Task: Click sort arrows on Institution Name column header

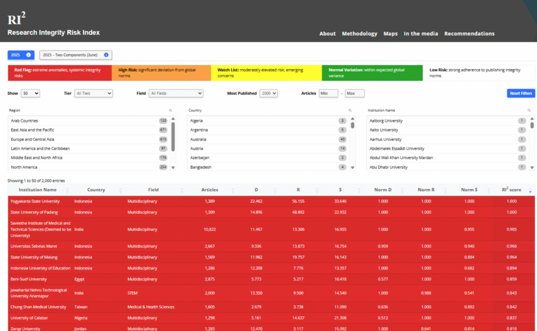Action: coord(67,190)
